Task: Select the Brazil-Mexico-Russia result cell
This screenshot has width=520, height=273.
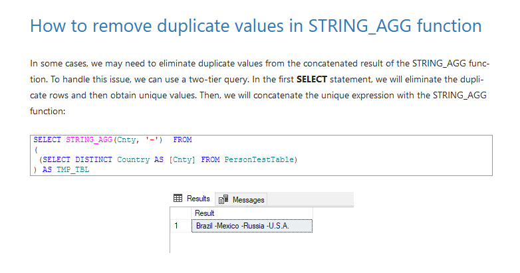Action: pyautogui.click(x=252, y=226)
